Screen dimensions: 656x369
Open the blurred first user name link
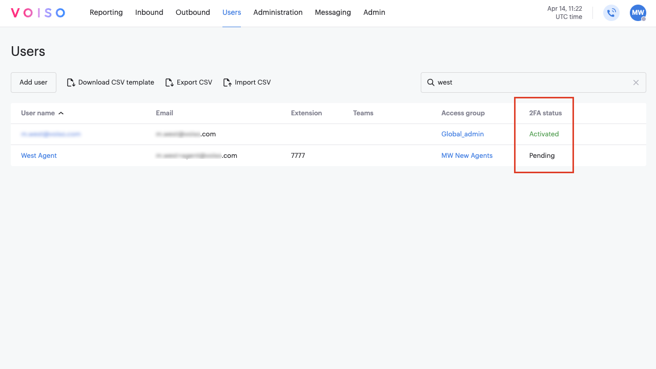click(51, 134)
